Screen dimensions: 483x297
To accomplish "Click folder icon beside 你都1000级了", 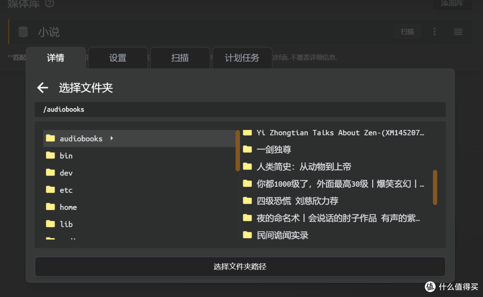I will 247,184.
